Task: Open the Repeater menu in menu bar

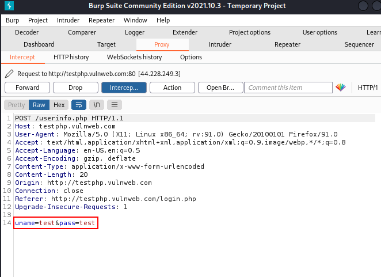Action: [101, 20]
